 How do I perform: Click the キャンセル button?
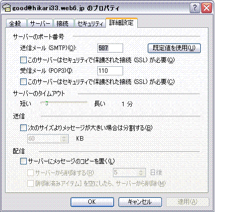coord(140,202)
